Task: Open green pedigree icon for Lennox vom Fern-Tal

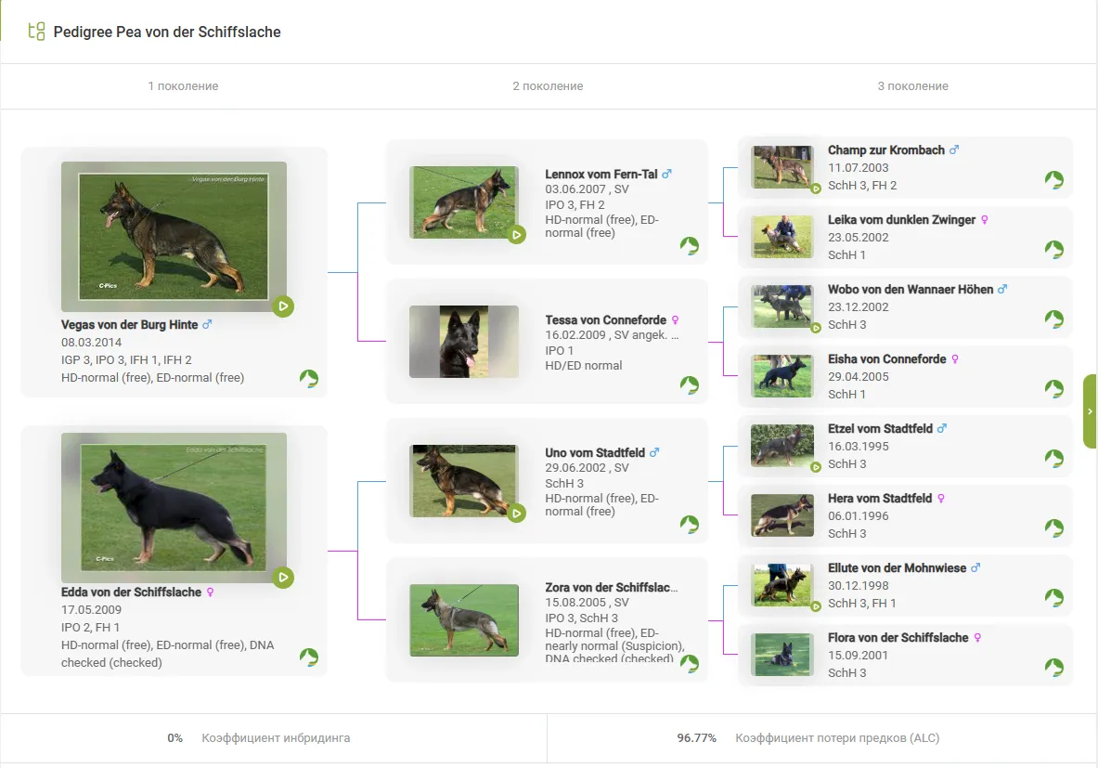Action: coord(689,245)
